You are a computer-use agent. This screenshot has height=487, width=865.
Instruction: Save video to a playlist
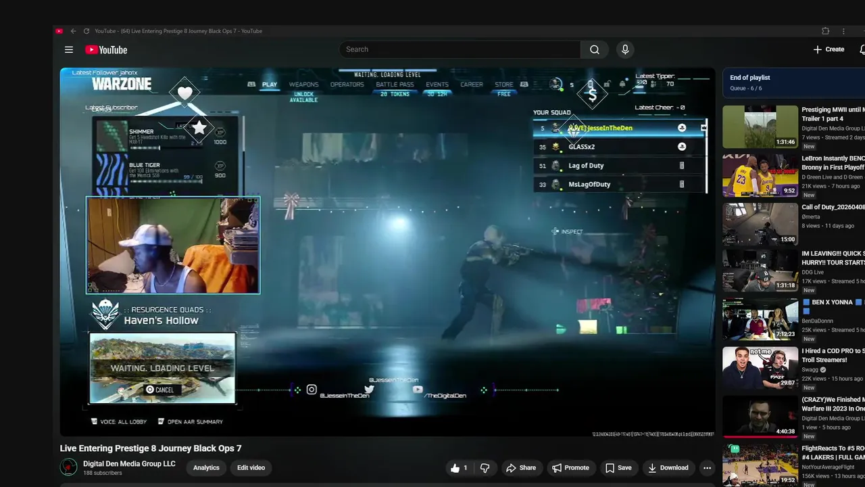(x=618, y=467)
